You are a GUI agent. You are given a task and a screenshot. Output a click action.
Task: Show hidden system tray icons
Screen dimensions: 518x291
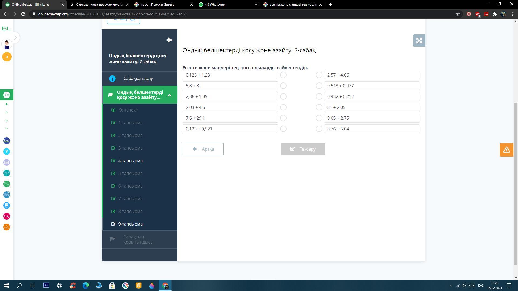[x=451, y=286]
